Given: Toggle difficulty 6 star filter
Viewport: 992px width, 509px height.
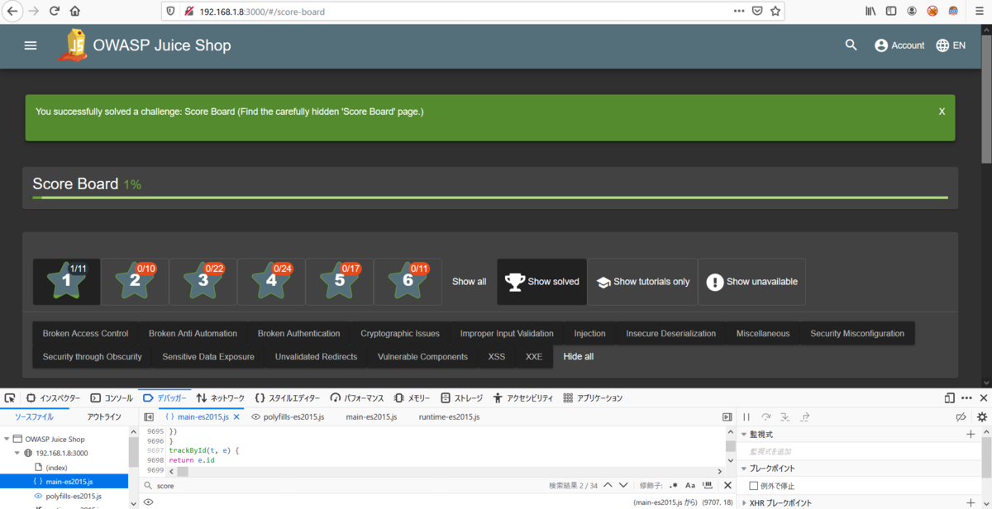Looking at the screenshot, I should [x=408, y=282].
